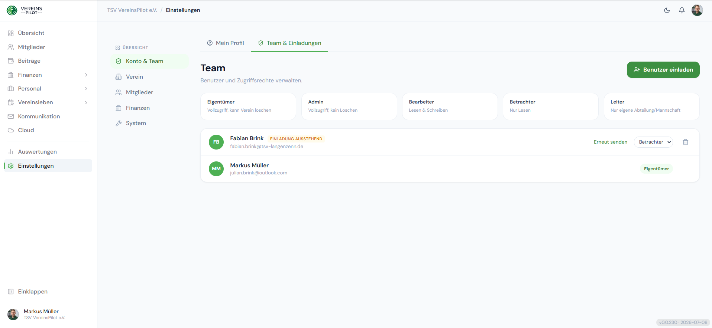
Task: Open Auswertungen in the sidebar
Action: (48, 152)
